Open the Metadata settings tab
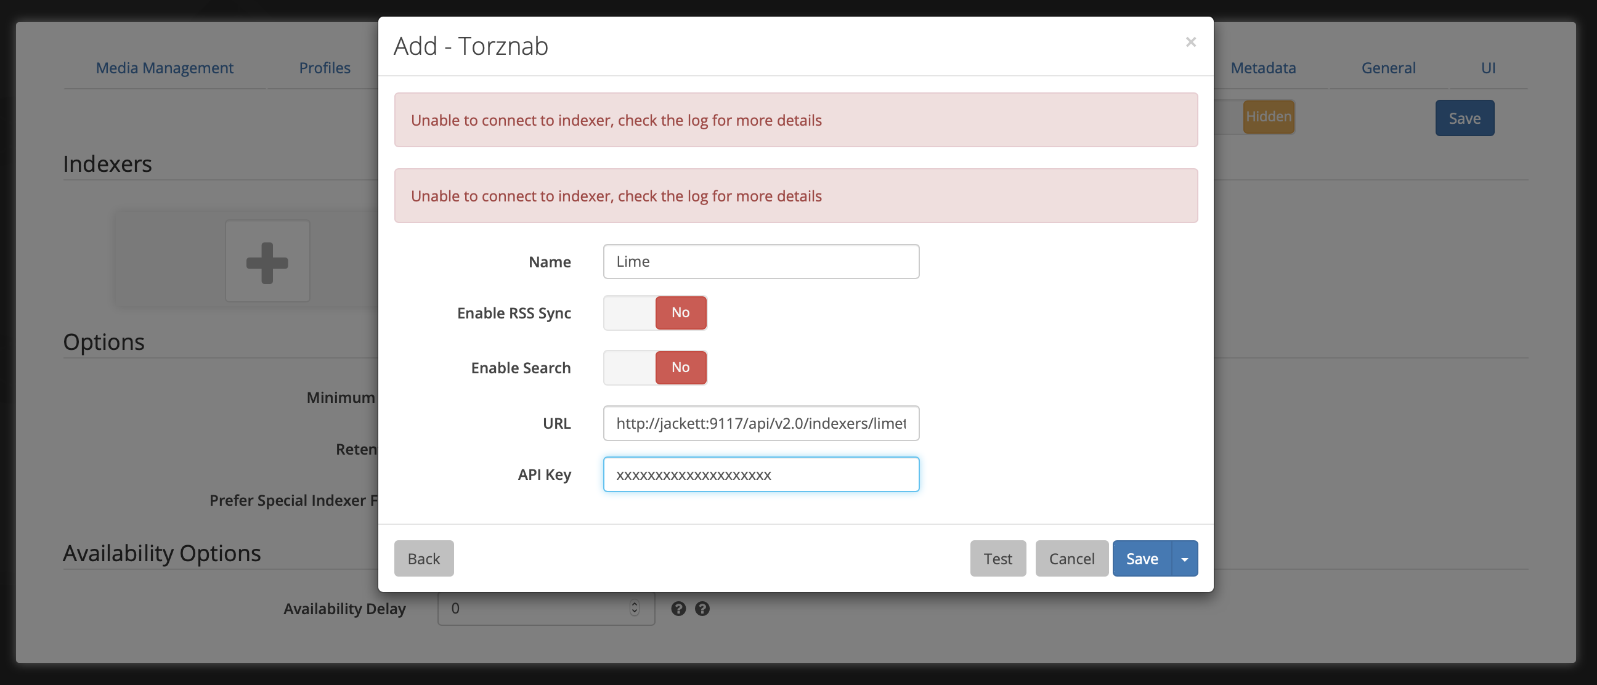1597x685 pixels. (1263, 68)
